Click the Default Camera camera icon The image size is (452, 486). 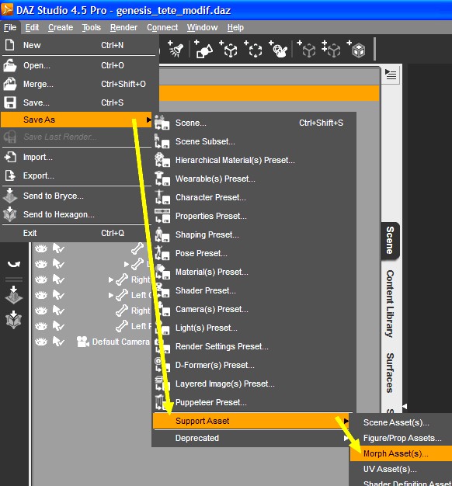click(x=83, y=342)
